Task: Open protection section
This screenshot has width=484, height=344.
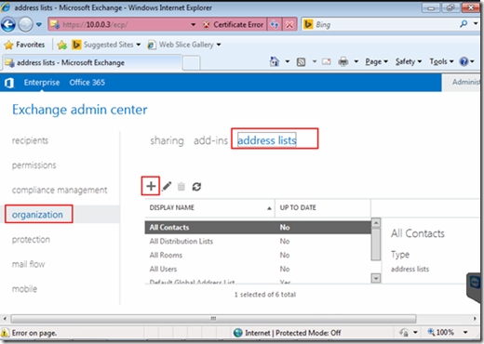Action: (31, 239)
